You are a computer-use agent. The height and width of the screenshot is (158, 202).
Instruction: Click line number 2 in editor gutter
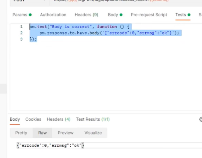pyautogui.click(x=21, y=33)
